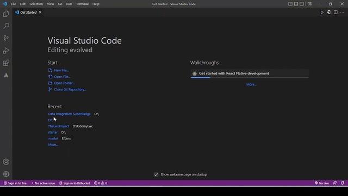Viewport: 348px width, 196px height.
Task: Click the New File... link
Action: pyautogui.click(x=61, y=70)
